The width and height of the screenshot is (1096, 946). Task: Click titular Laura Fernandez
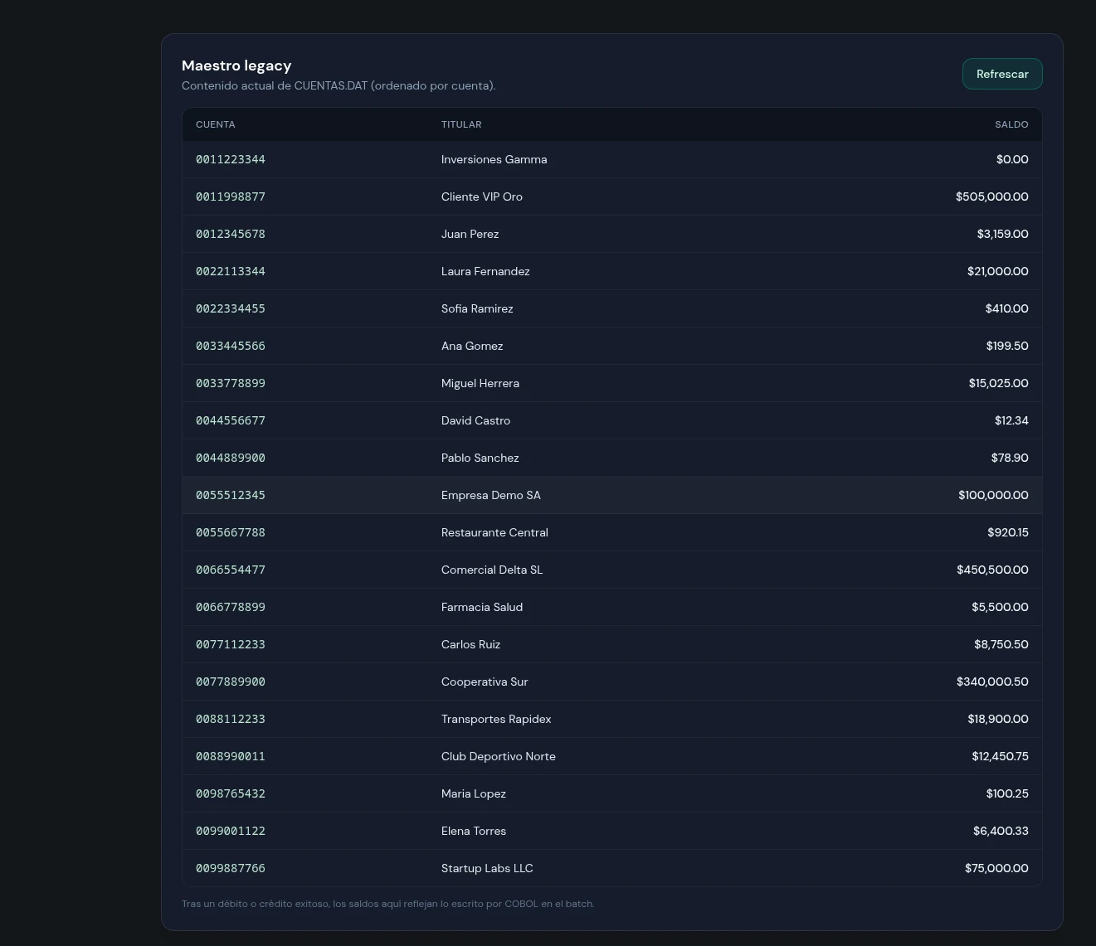[485, 271]
